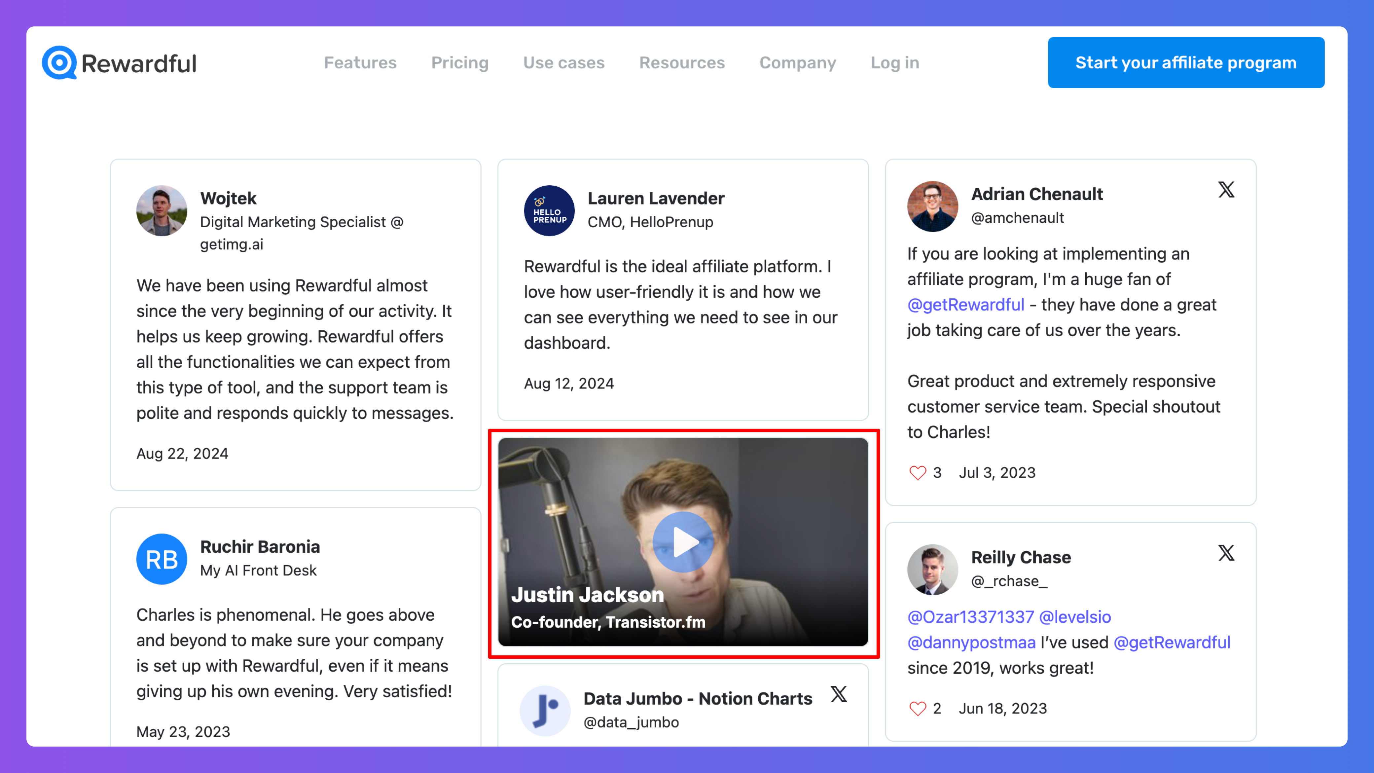
Task: Play the Justin Jackson video testimonial
Action: click(683, 542)
